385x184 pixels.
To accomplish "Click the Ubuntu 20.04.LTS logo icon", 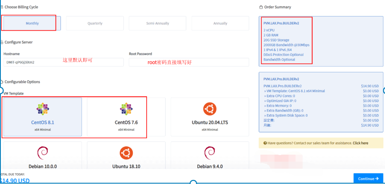I will (209, 109).
